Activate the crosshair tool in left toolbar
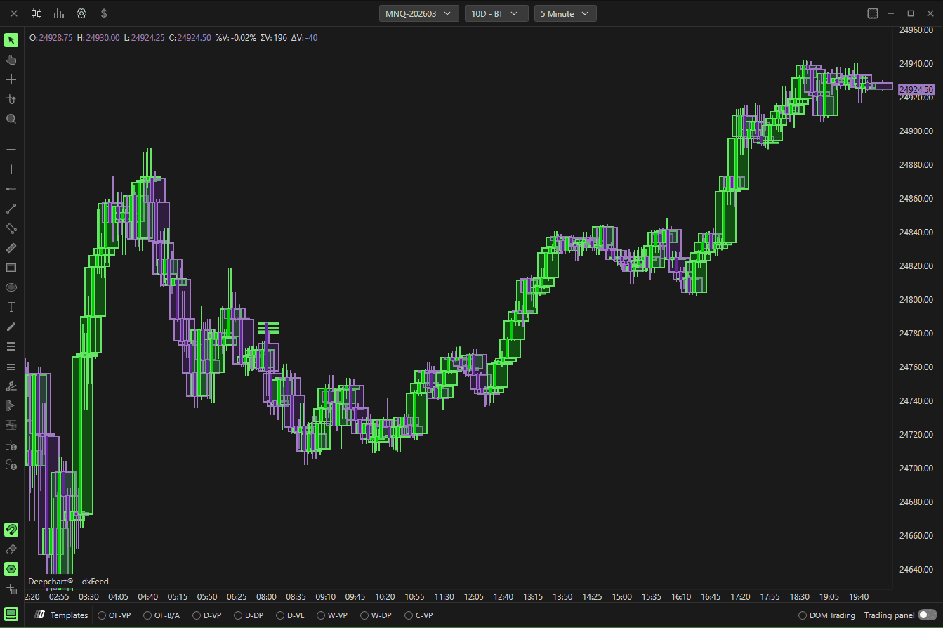 (x=11, y=79)
